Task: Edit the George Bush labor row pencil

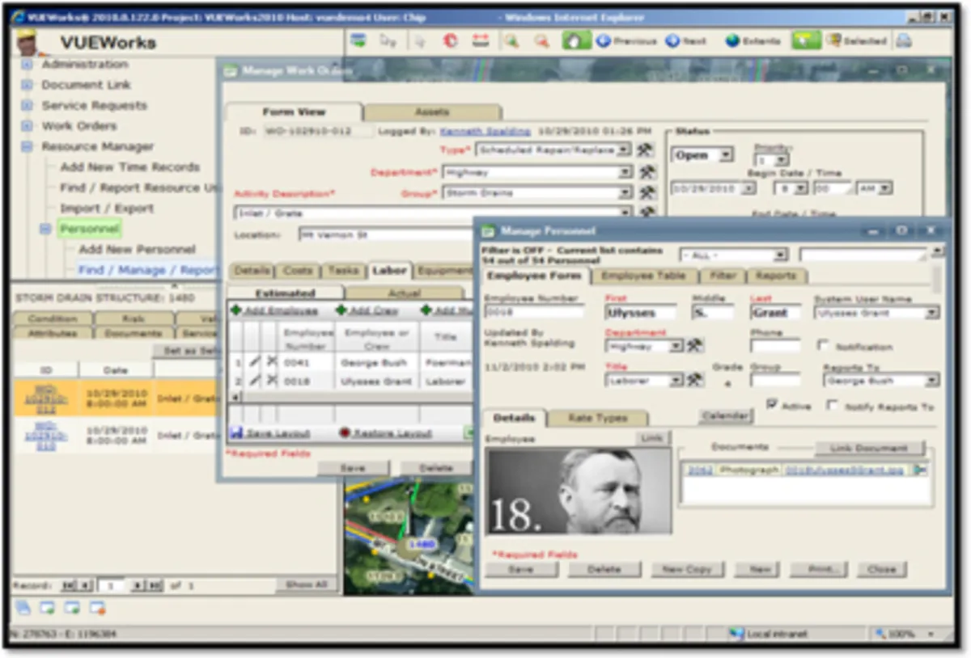Action: pos(255,363)
